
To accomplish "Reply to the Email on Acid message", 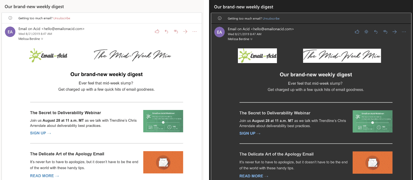I will pyautogui.click(x=166, y=31).
